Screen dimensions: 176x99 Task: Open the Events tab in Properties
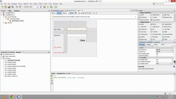156,45
